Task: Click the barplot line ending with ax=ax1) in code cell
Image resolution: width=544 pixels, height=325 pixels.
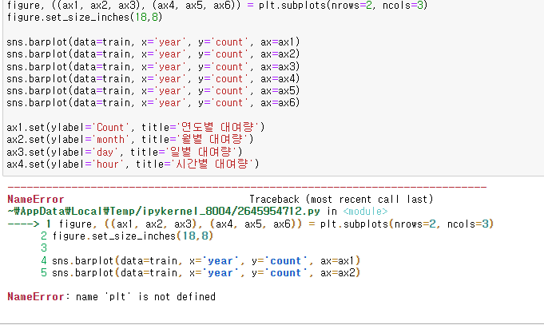Action: 153,42
